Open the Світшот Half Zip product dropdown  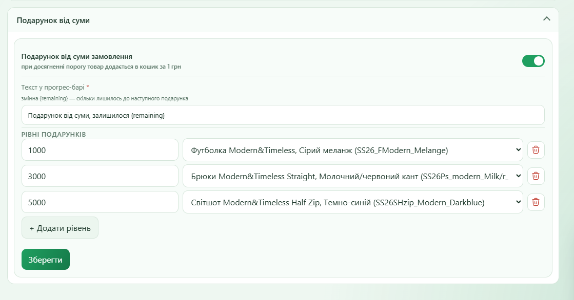click(x=352, y=202)
